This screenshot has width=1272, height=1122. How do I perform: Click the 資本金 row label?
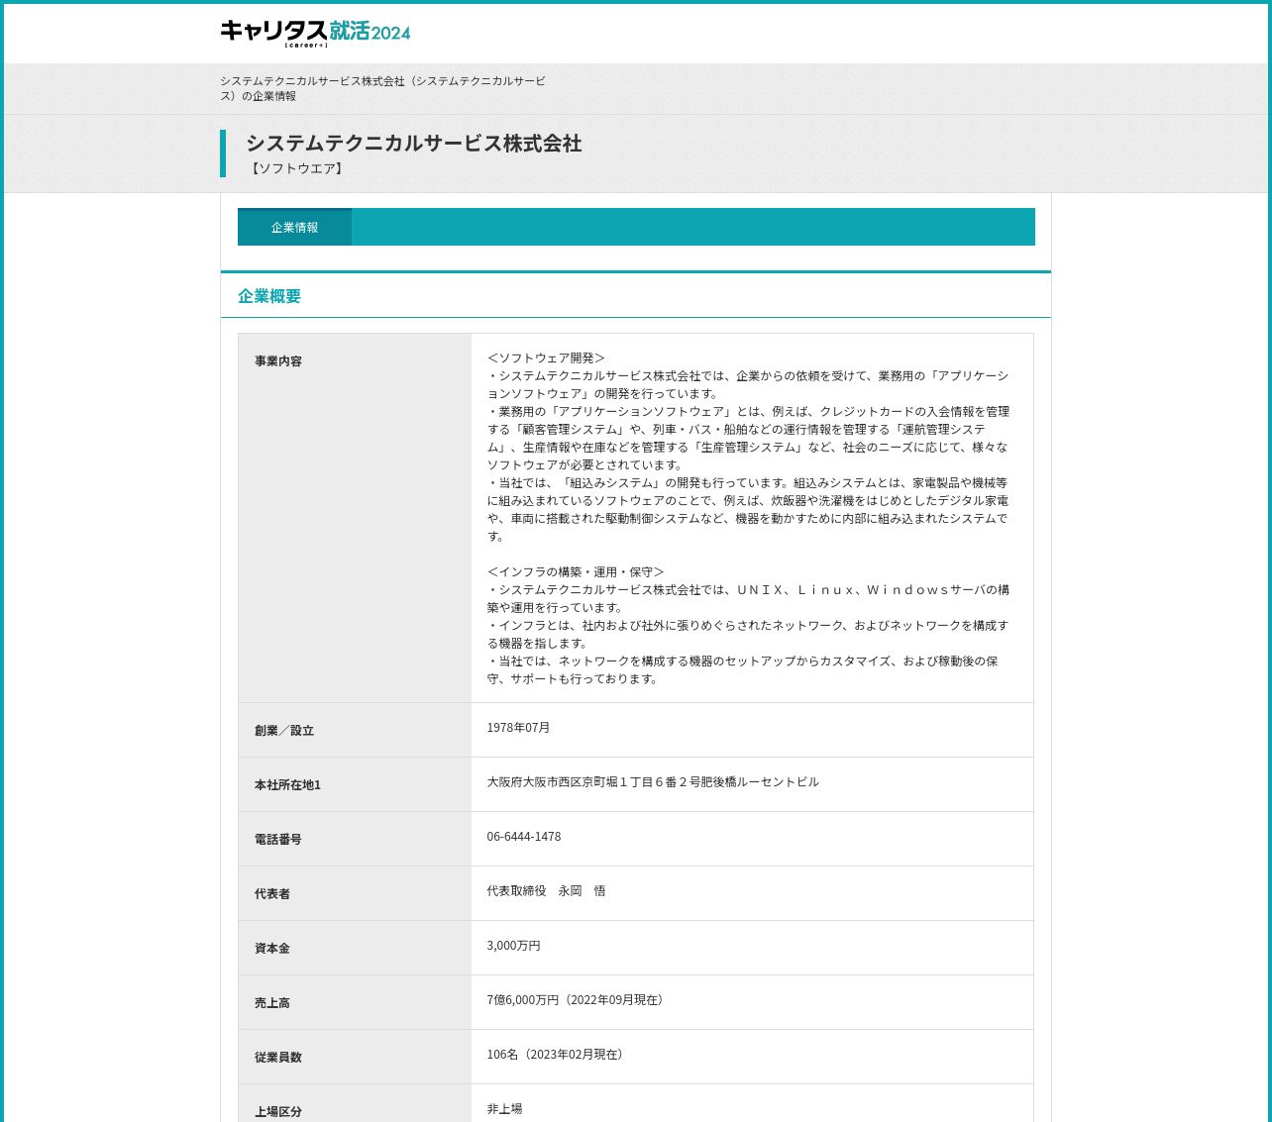(x=272, y=949)
